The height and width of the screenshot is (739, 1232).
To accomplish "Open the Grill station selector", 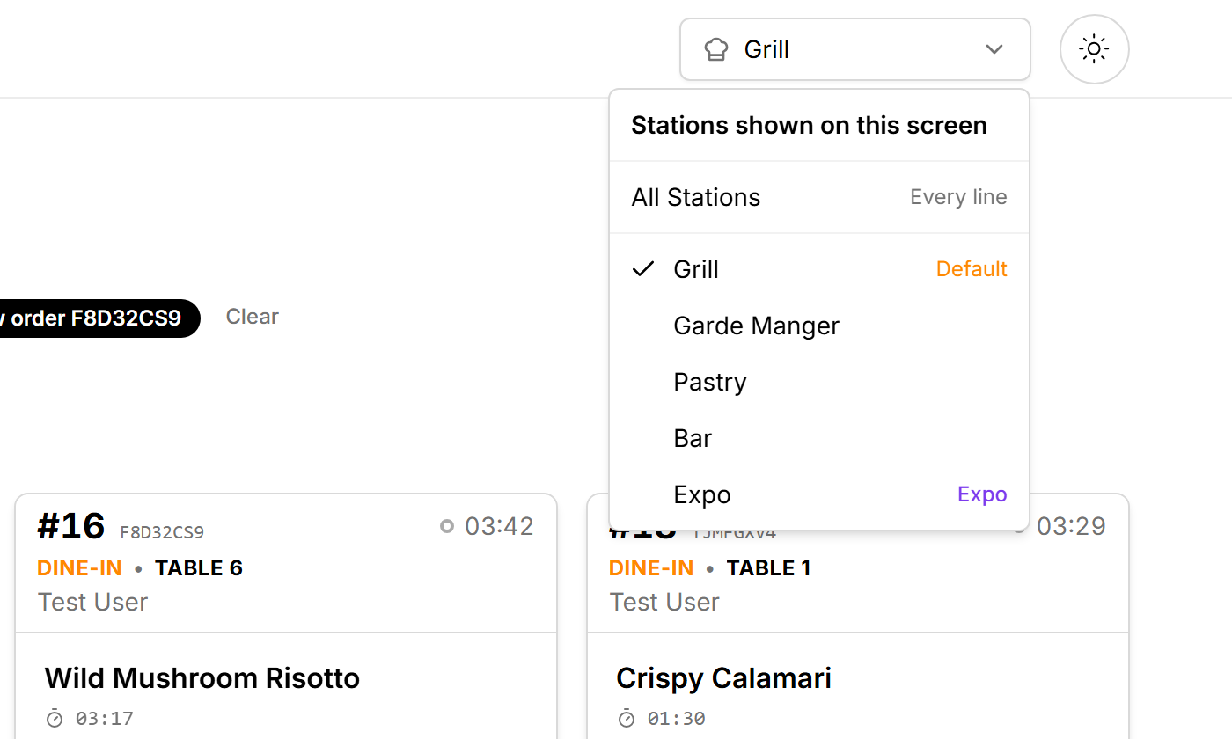I will (854, 49).
